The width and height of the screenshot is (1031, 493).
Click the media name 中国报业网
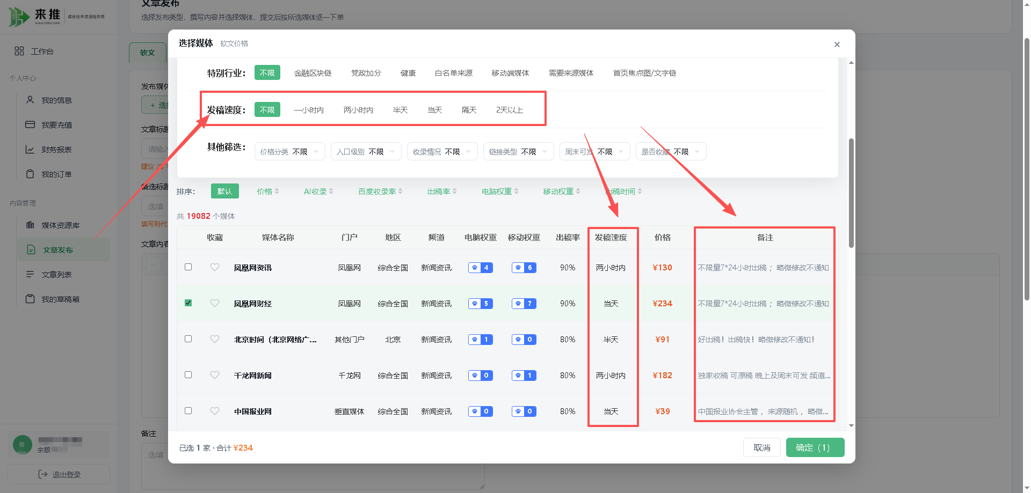click(x=252, y=411)
